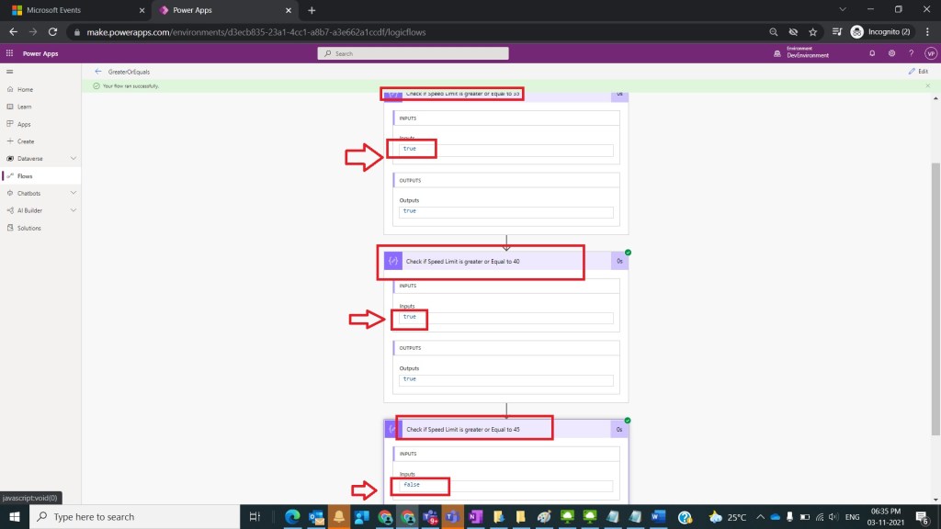941x529 pixels.
Task: Open the VP account avatar
Action: [x=929, y=54]
